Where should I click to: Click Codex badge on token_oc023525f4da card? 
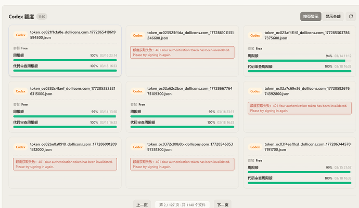(x=138, y=35)
